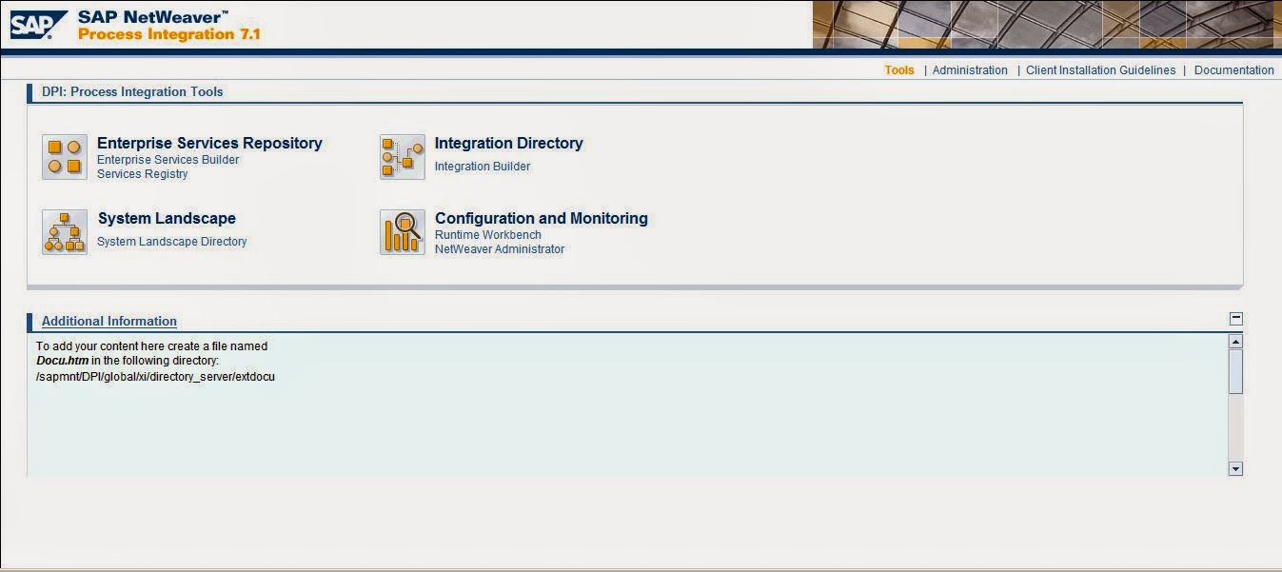Open Enterprise Services Builder link

tap(168, 160)
